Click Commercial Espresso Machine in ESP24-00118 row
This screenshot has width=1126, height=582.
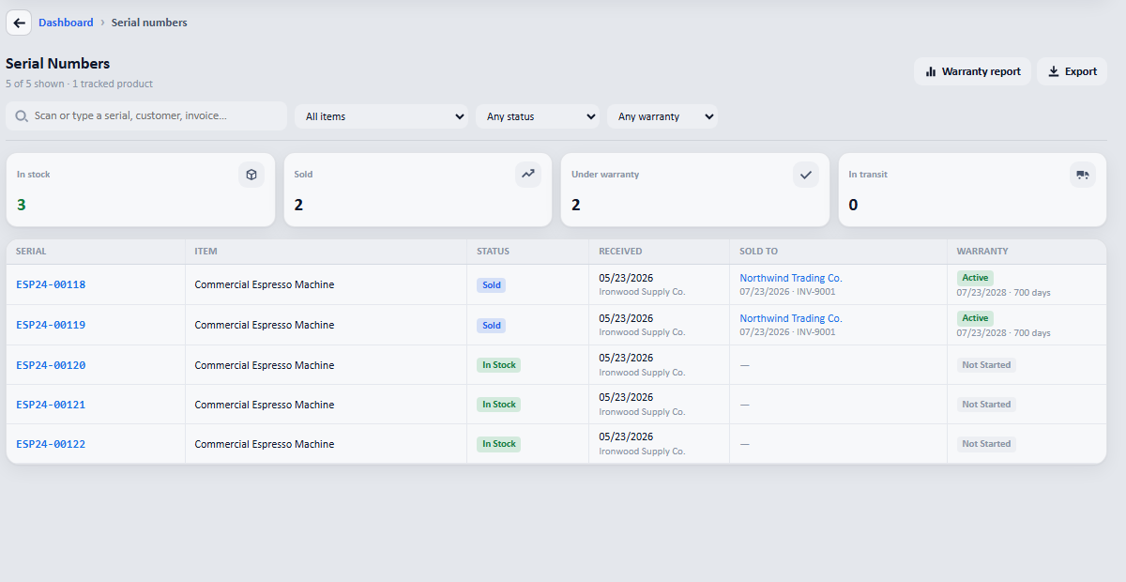265,284
